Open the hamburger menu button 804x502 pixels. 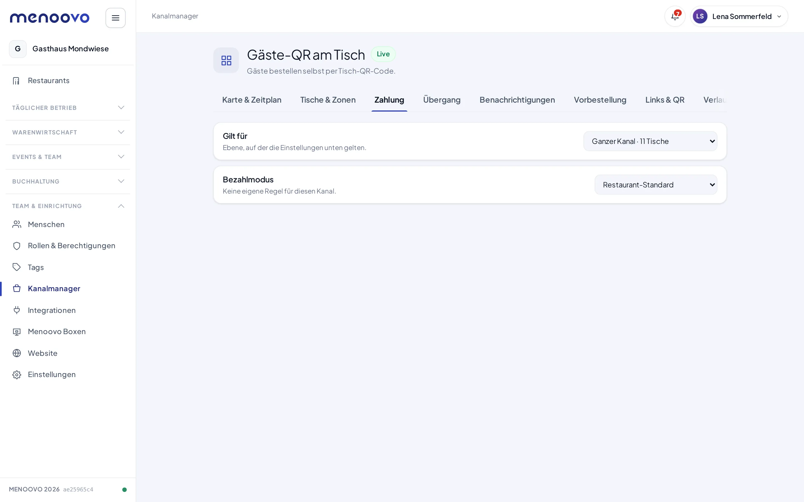[115, 18]
